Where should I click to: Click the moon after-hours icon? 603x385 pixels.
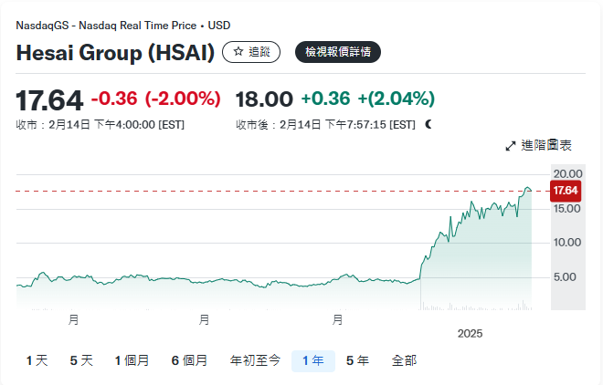pyautogui.click(x=428, y=124)
